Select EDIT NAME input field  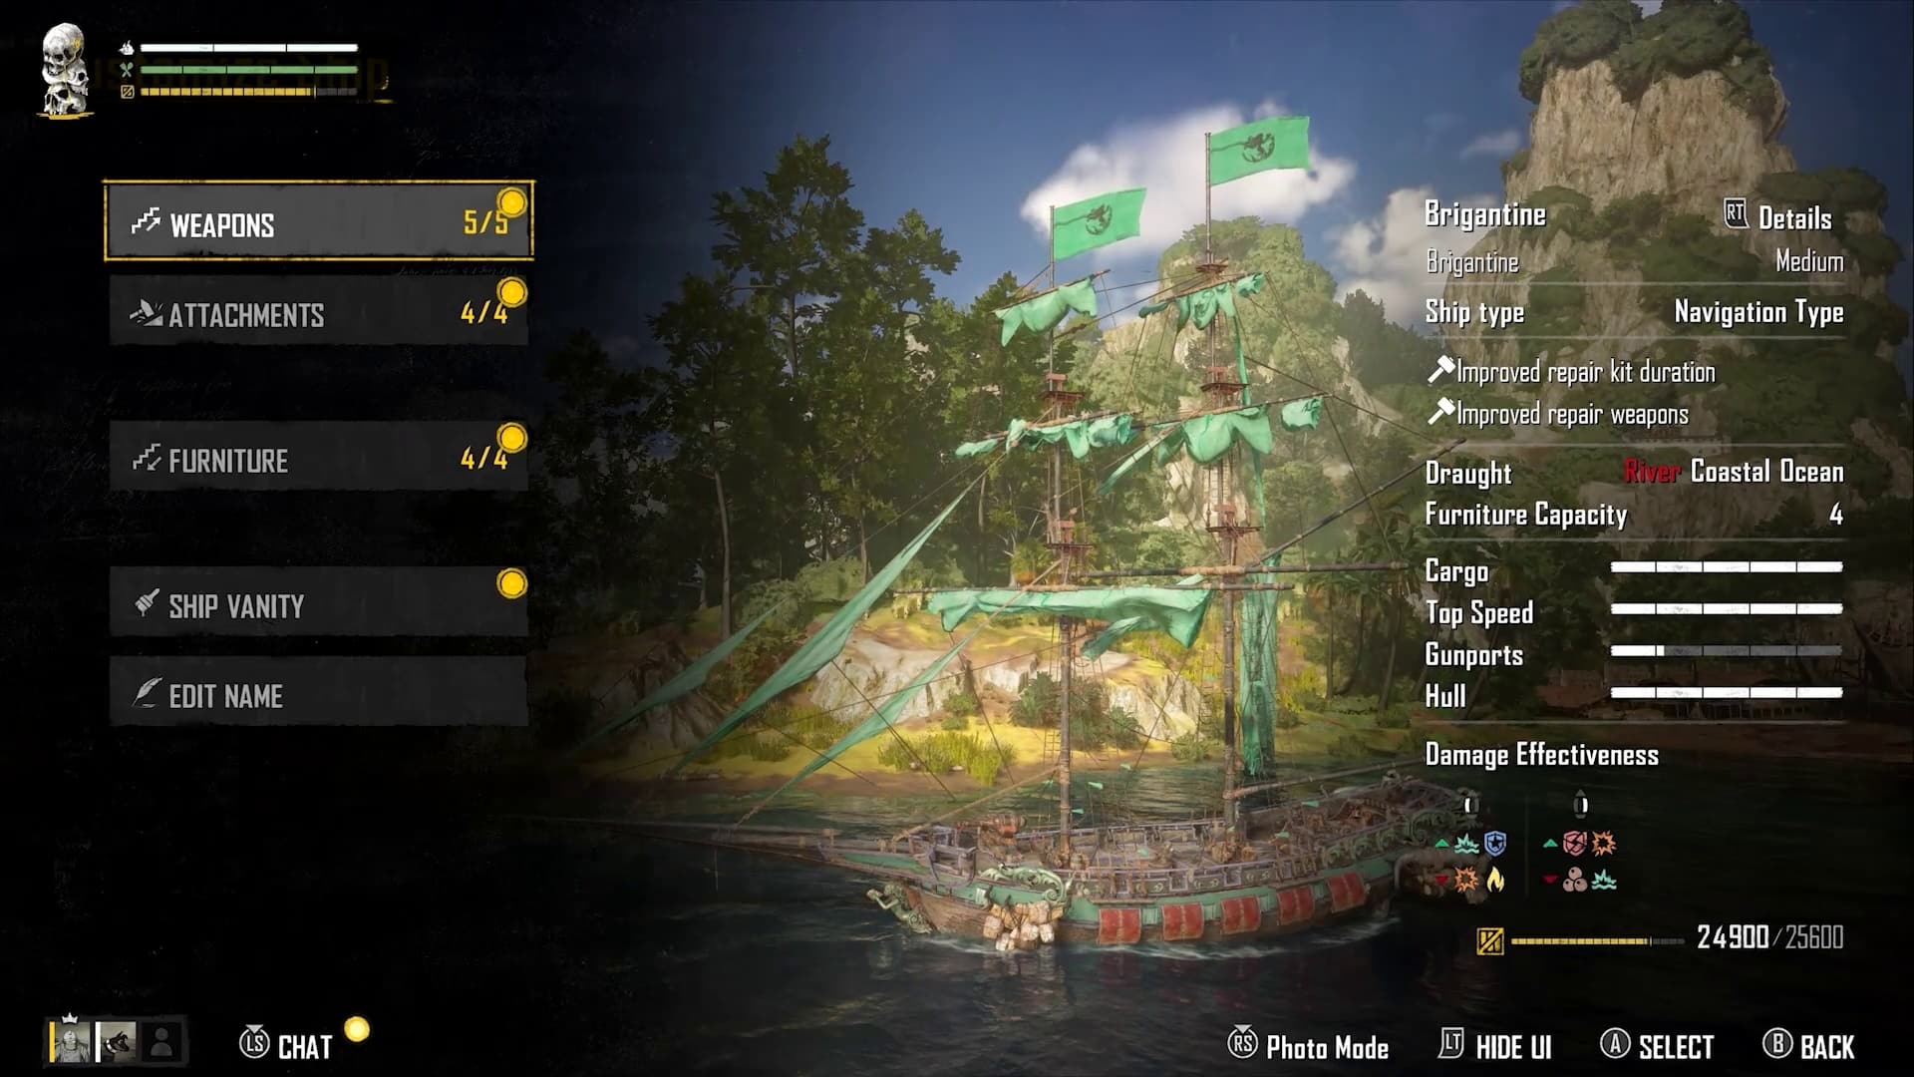click(x=317, y=694)
